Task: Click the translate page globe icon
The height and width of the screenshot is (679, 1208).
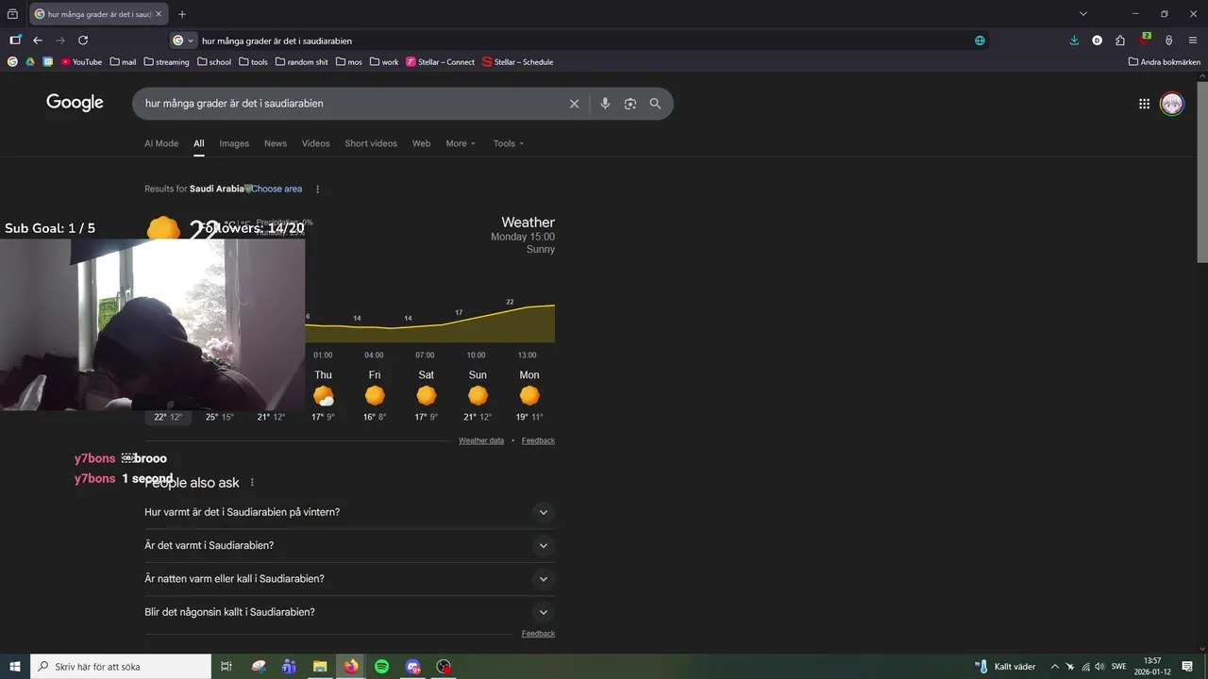Action: tap(980, 41)
